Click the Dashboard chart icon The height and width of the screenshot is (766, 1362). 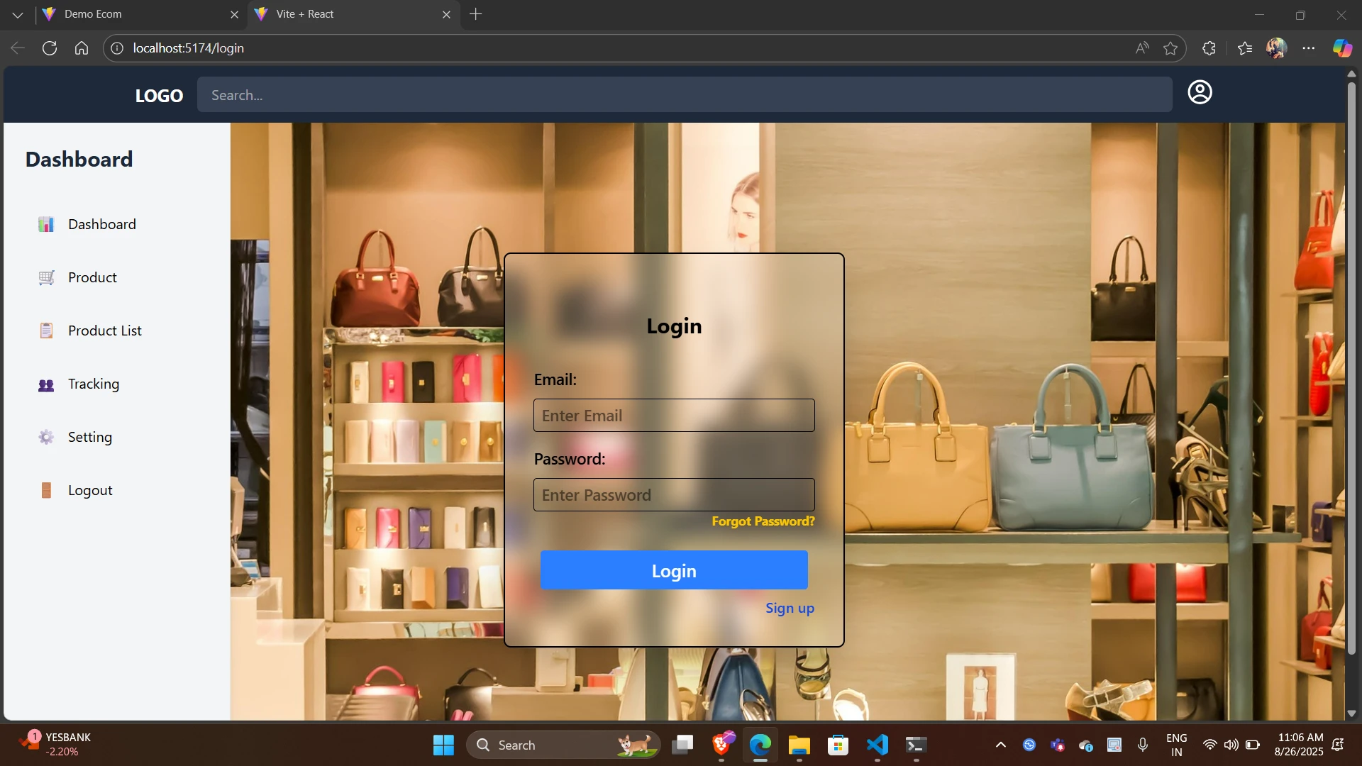46,224
